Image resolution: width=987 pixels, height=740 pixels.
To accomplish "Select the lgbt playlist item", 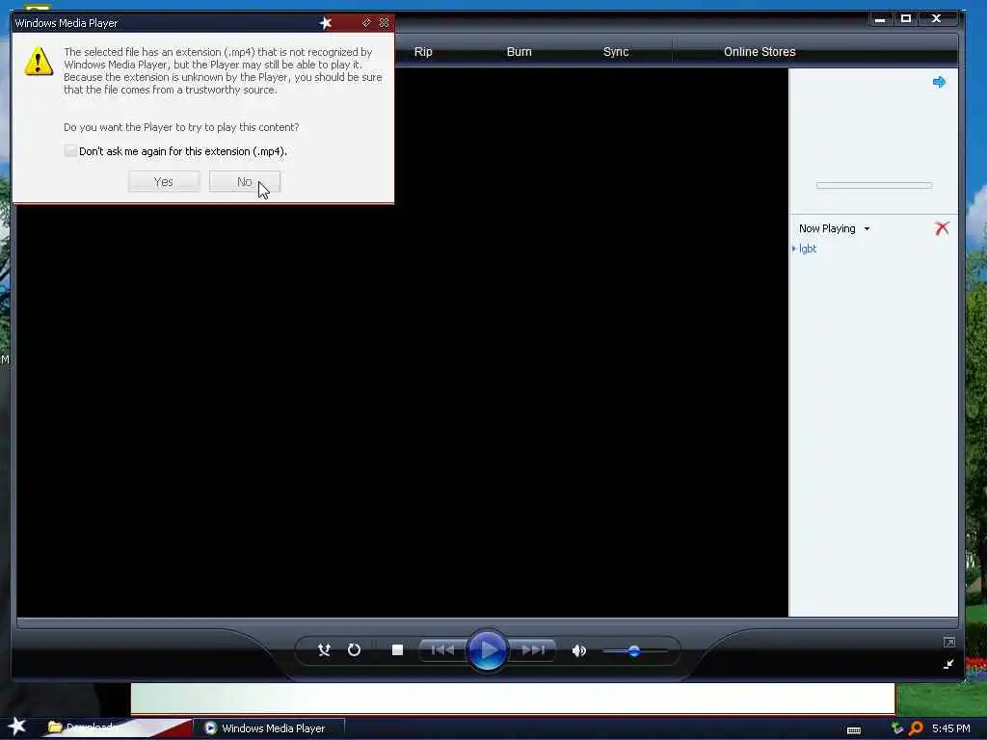I will (x=808, y=249).
